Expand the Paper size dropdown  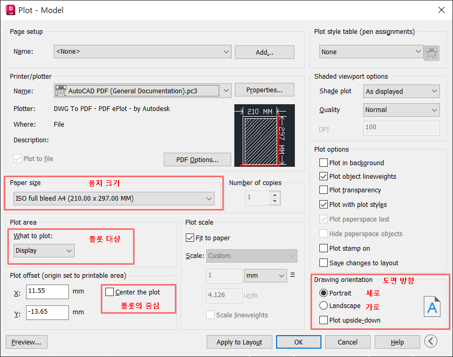[x=114, y=199]
